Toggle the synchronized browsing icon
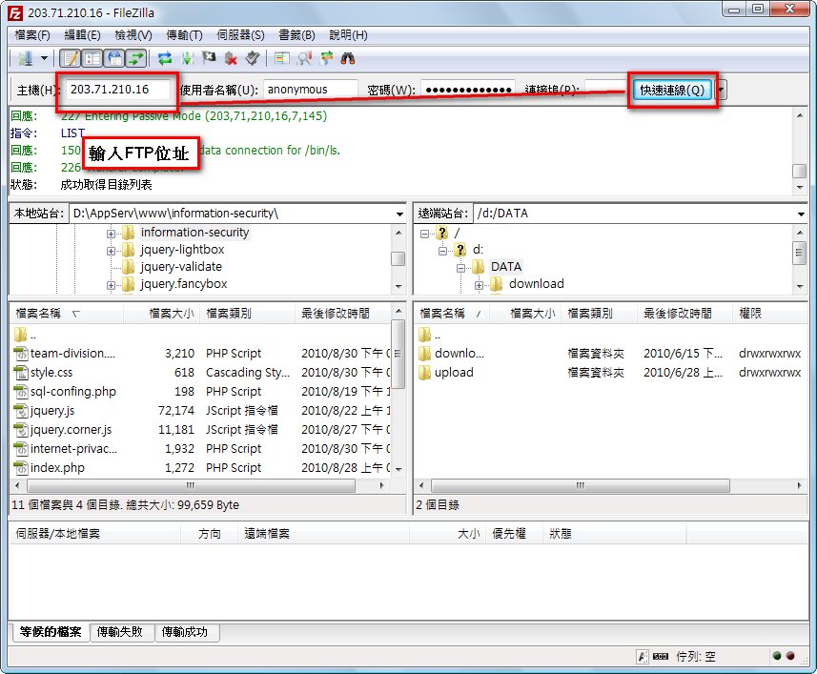The height and width of the screenshot is (674, 817). (x=327, y=58)
